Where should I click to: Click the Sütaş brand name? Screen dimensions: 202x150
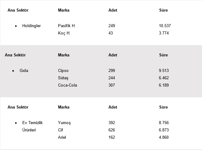63,78
